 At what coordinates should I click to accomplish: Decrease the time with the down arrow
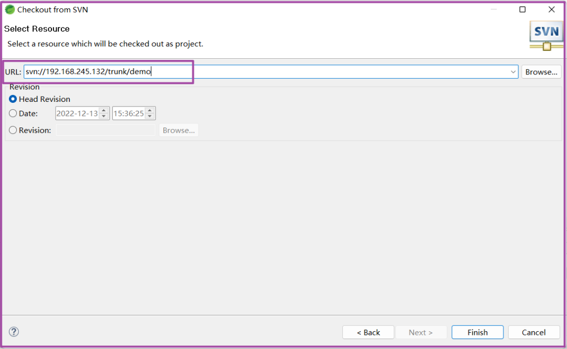150,116
